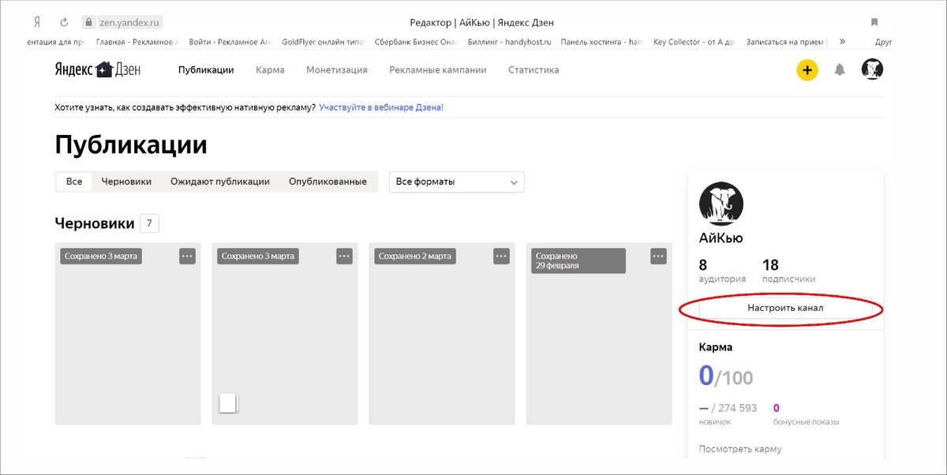Go to Рекламные кампании tab
Screen dimensions: 947x475
pyautogui.click(x=438, y=69)
